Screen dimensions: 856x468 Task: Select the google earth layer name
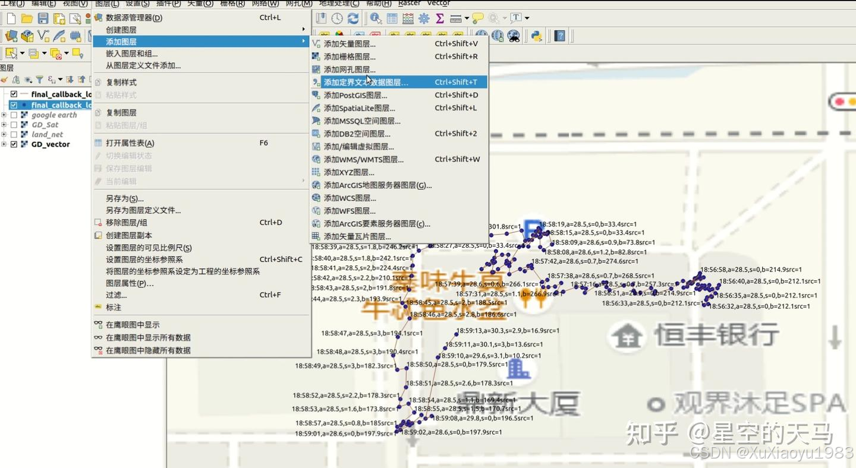pos(54,115)
